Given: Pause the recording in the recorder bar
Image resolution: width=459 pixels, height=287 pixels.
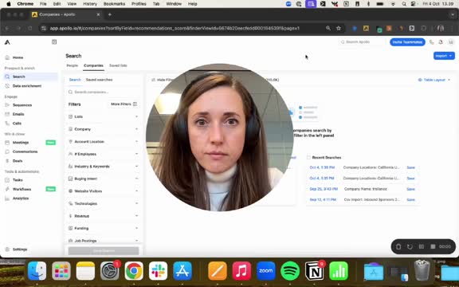Looking at the screenshot, I should [x=422, y=246].
